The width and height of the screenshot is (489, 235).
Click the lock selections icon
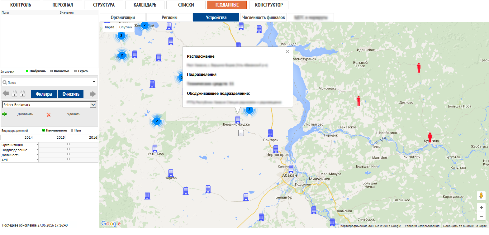pyautogui.click(x=14, y=93)
